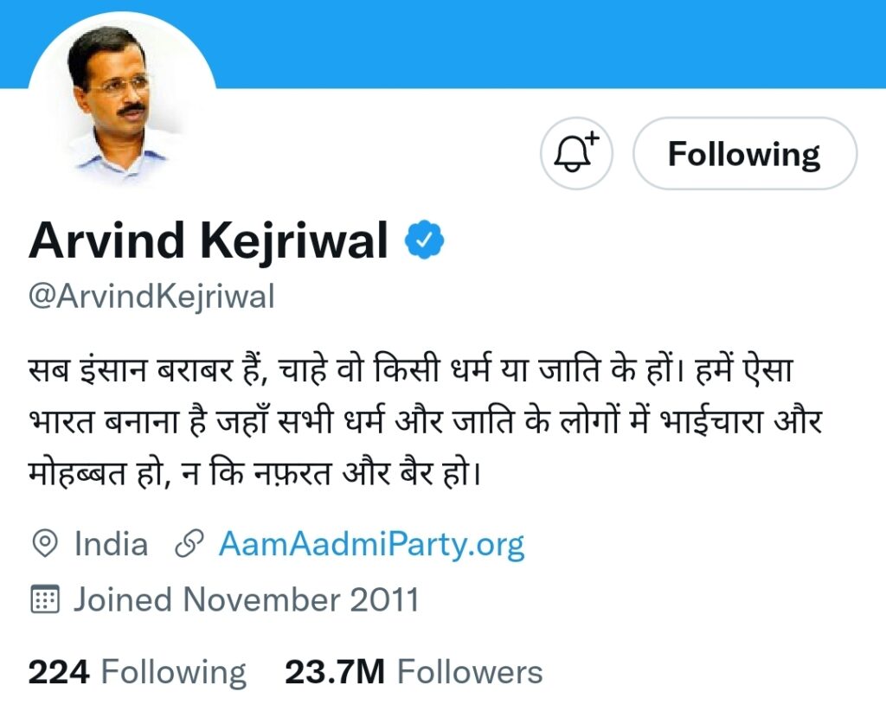Click the Joined November 2011 text
The width and height of the screenshot is (886, 717).
point(246,599)
